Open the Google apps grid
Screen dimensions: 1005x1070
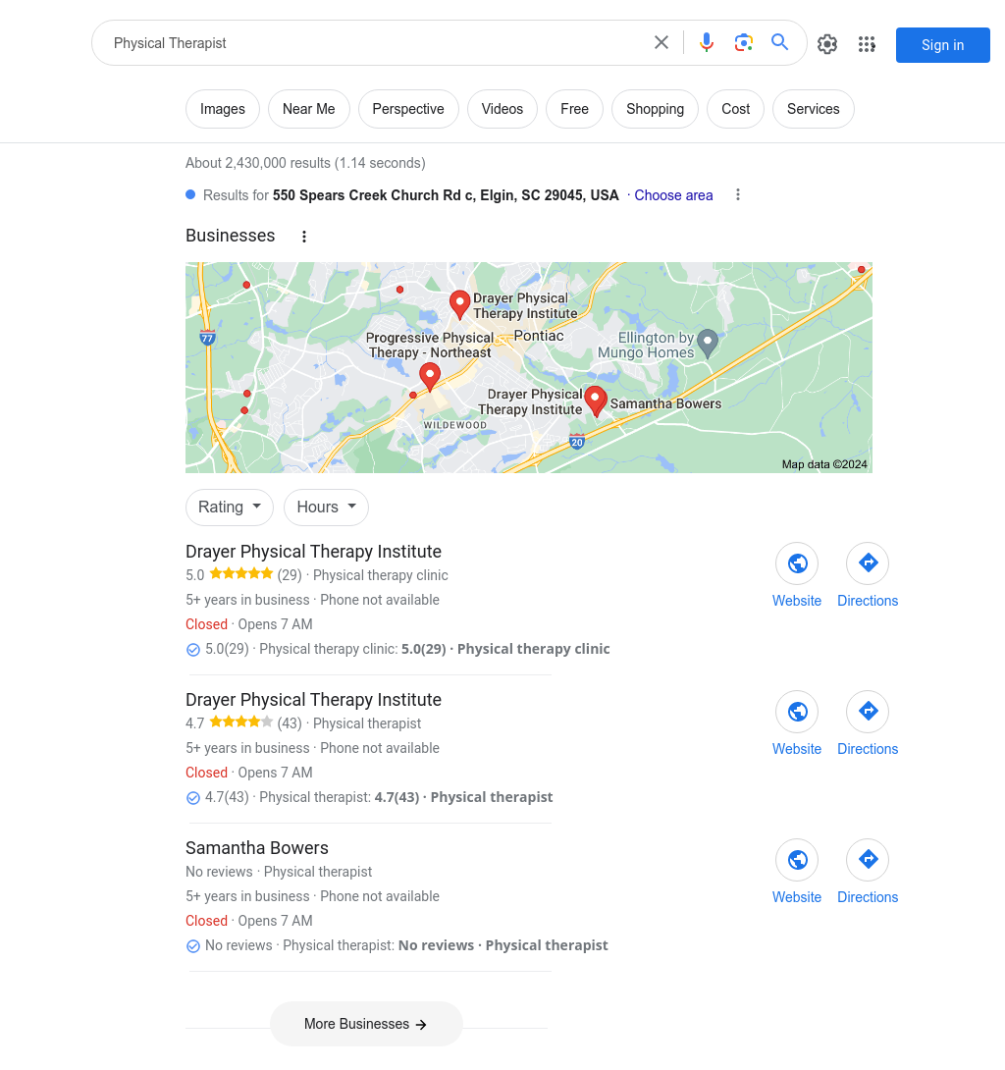[867, 44]
